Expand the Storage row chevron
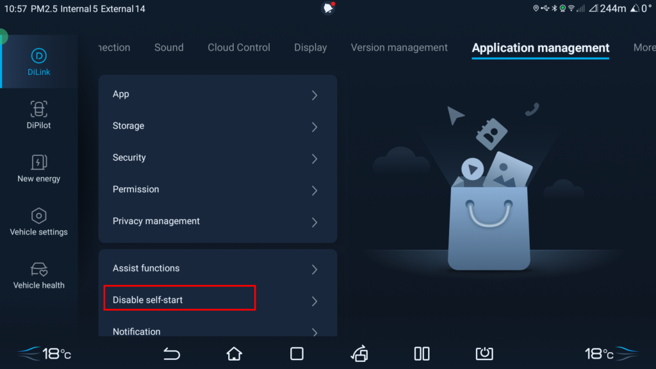Screen dimensions: 656x369 click(315, 127)
